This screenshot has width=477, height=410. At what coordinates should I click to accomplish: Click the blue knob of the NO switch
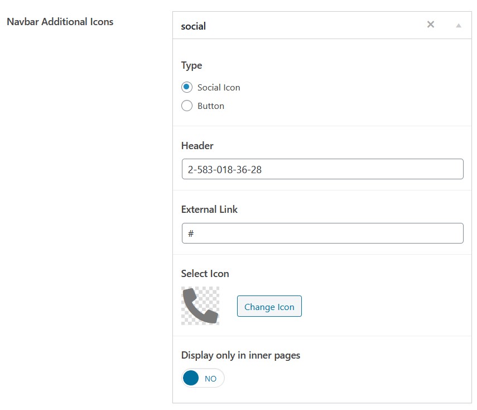191,378
